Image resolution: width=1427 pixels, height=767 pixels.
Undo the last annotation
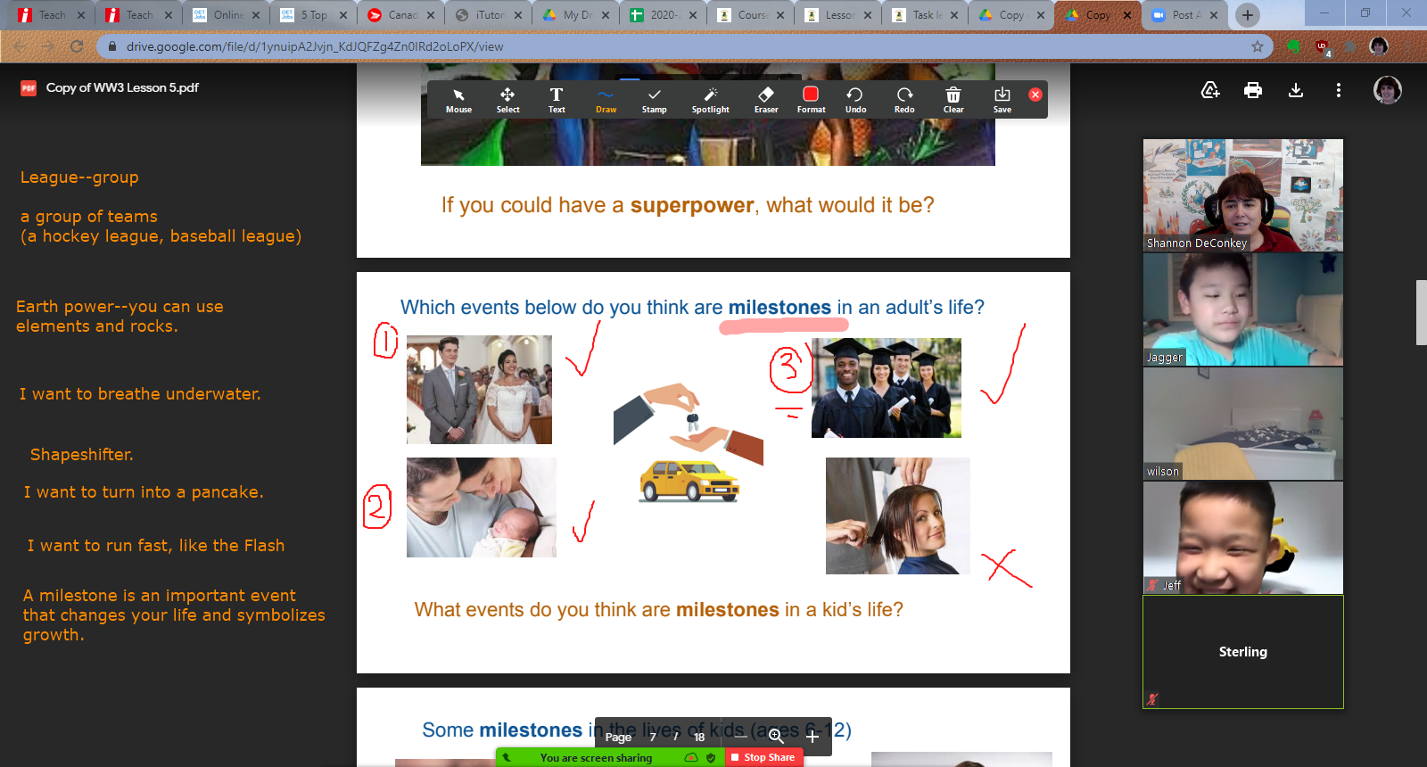point(855,100)
